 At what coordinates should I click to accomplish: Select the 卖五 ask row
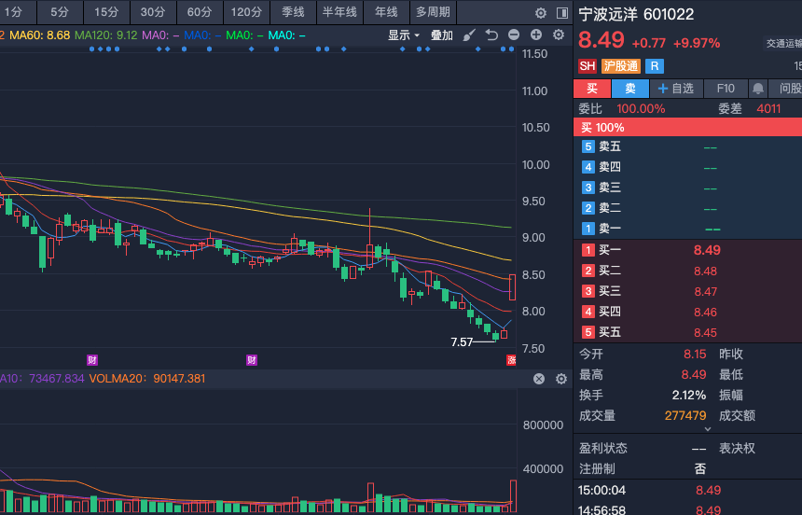[x=687, y=146]
